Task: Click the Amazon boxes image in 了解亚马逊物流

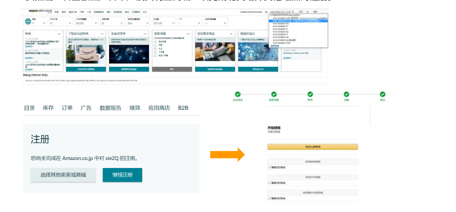Action: point(86,54)
